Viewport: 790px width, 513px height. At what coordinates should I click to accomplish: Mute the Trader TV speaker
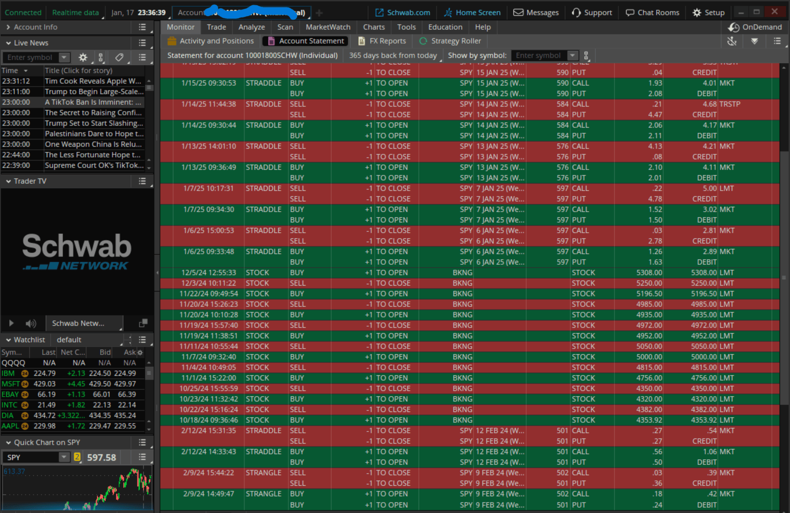pos(30,323)
